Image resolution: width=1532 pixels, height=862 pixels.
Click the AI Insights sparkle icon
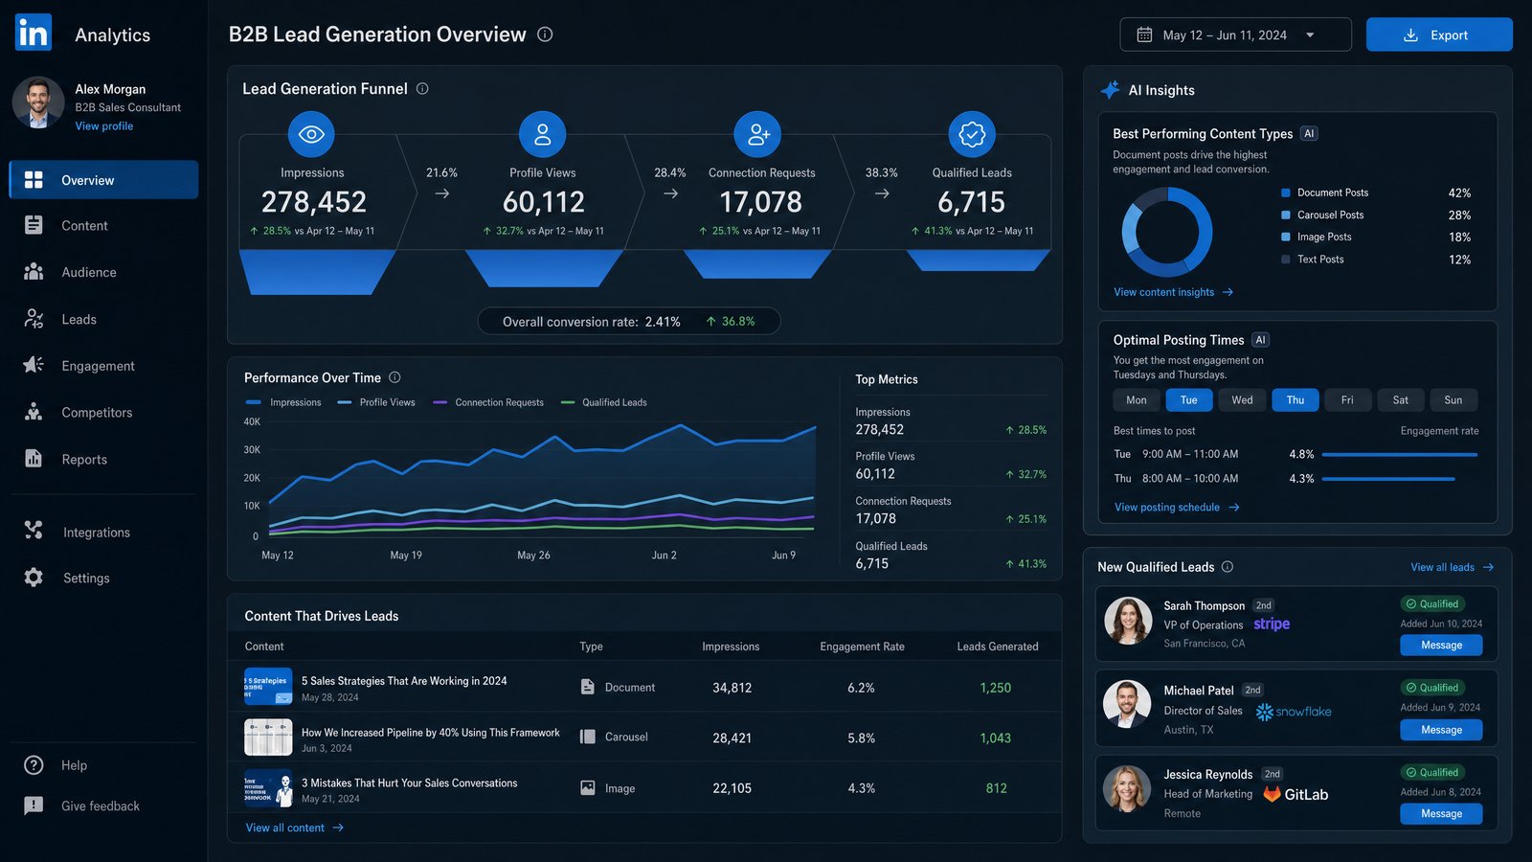1110,90
